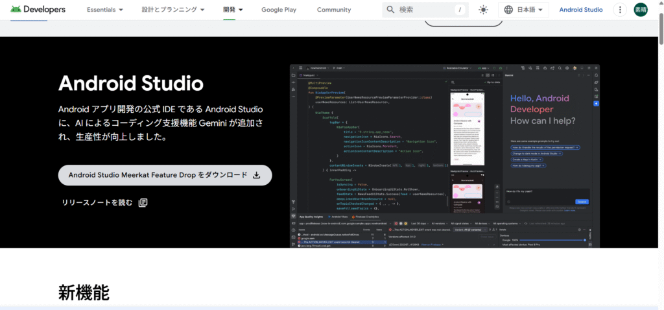Image resolution: width=664 pixels, height=310 pixels.
Task: Click the 素晴 account avatar
Action: [x=640, y=10]
